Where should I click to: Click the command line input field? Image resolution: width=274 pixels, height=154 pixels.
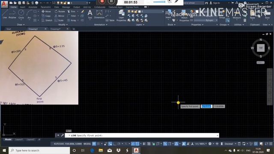pos(142,135)
